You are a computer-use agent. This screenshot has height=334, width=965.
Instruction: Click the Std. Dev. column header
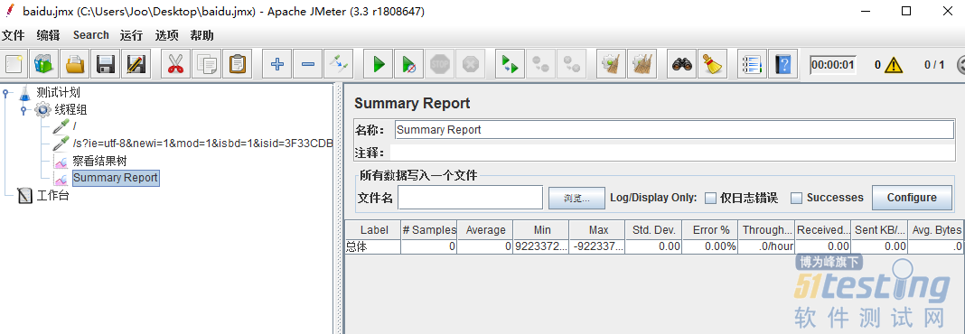point(653,230)
